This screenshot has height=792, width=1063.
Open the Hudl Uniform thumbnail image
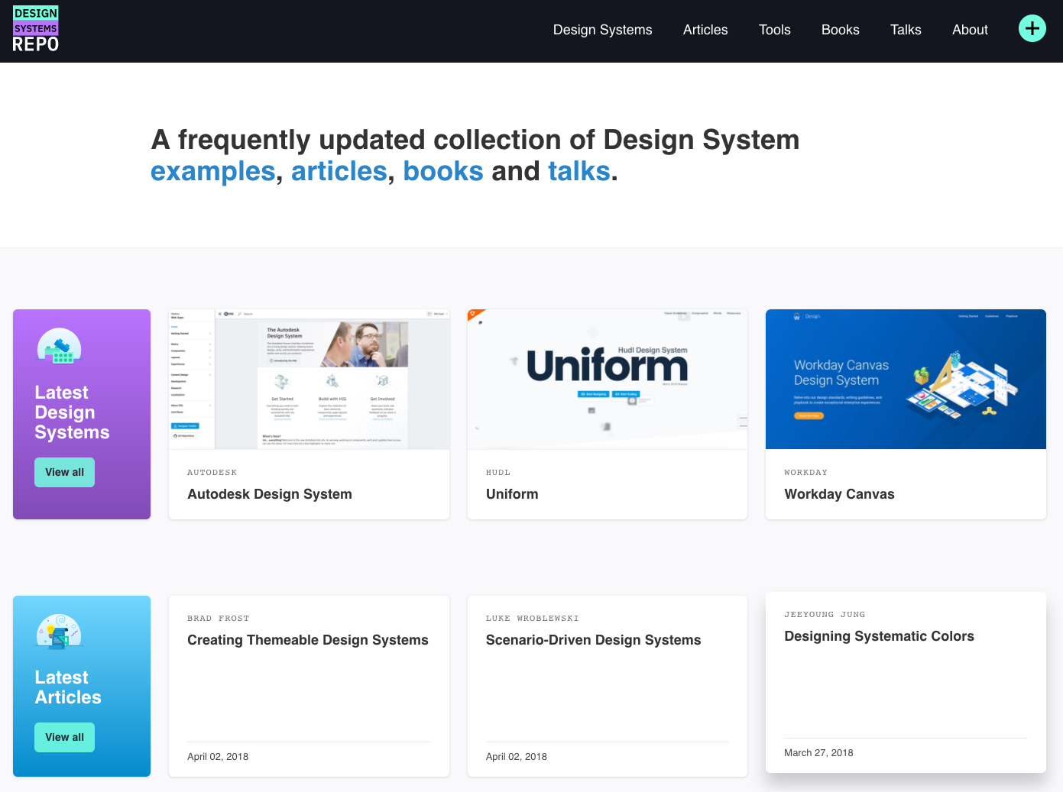(x=608, y=380)
